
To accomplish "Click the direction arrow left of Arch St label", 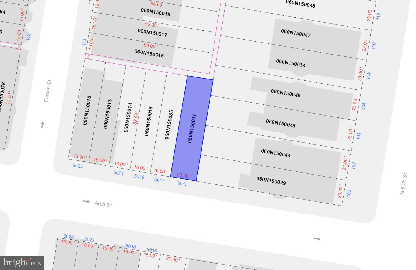I will [86, 201].
